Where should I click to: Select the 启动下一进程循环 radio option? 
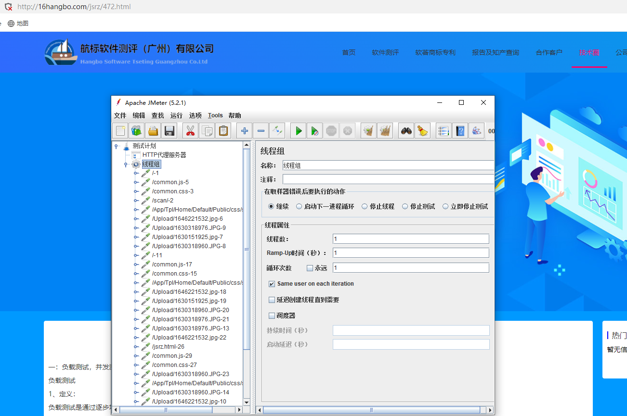point(299,206)
